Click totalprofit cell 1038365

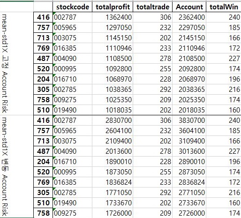point(113,90)
